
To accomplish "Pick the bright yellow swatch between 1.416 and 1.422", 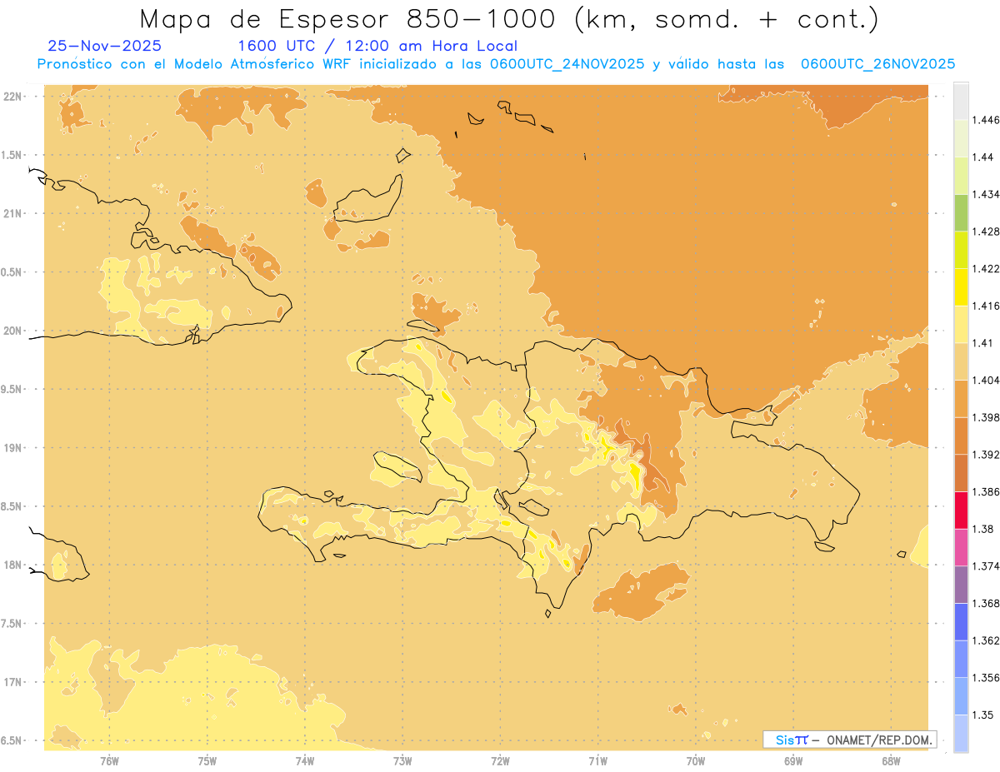I will (961, 287).
